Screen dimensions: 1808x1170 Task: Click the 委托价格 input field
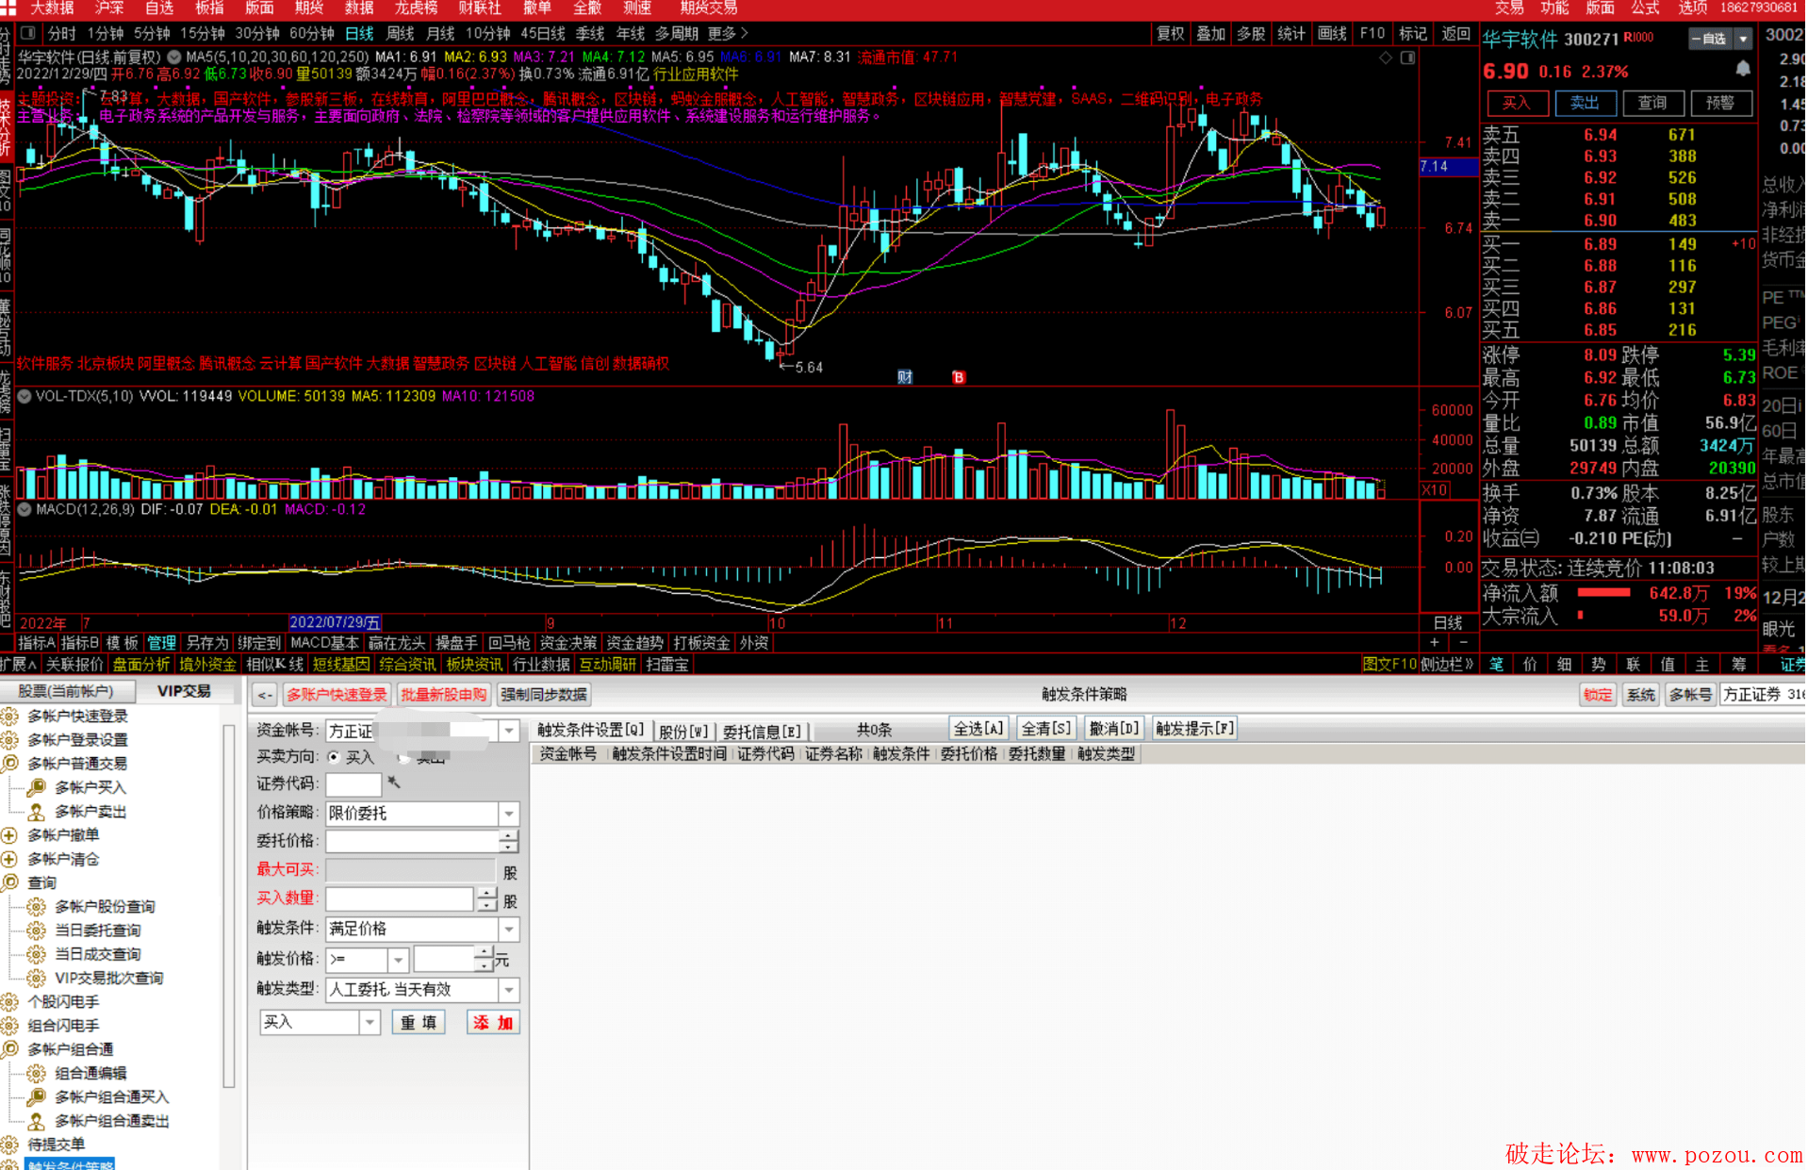[412, 842]
